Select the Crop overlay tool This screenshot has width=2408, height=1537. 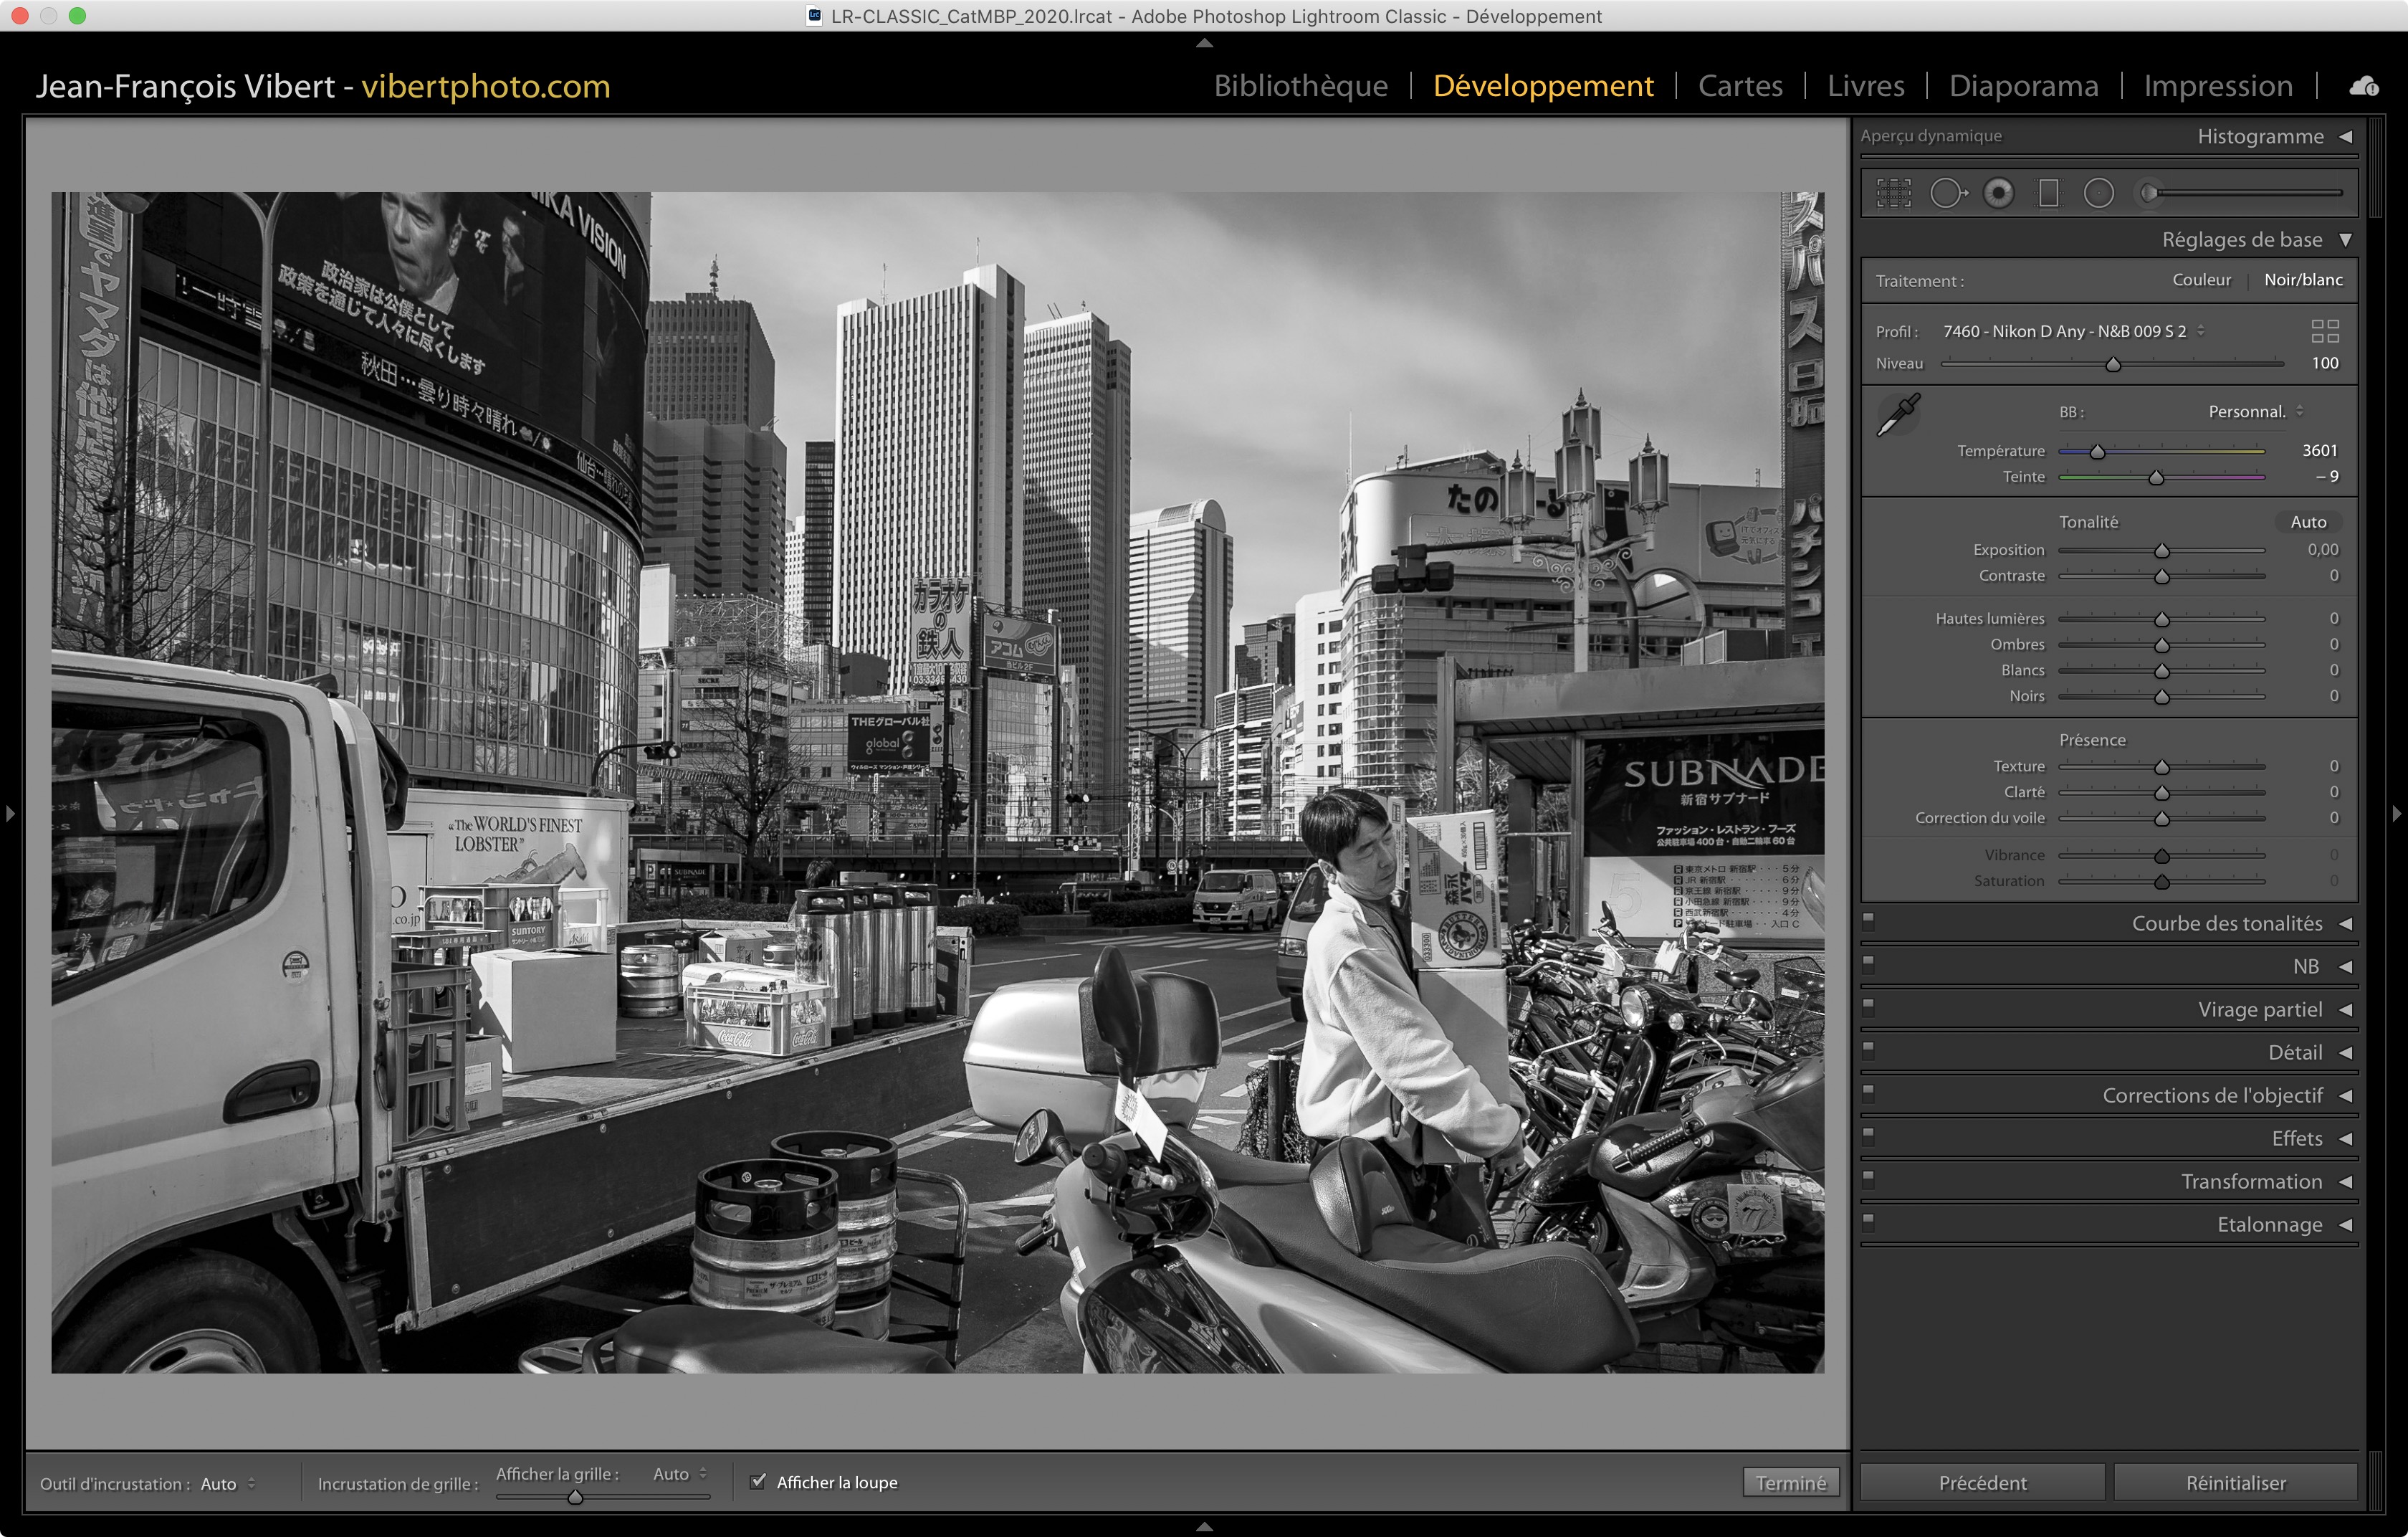(x=1893, y=193)
